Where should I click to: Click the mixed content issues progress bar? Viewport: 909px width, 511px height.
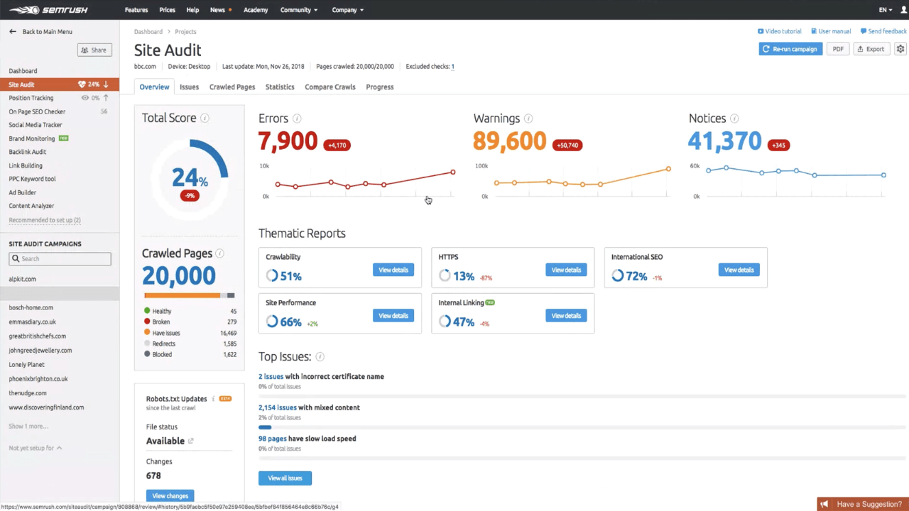pyautogui.click(x=582, y=427)
